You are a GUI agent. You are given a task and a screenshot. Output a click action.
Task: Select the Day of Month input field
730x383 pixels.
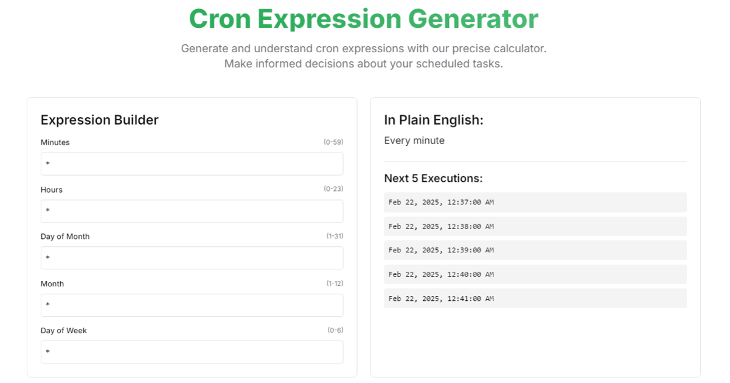point(192,258)
